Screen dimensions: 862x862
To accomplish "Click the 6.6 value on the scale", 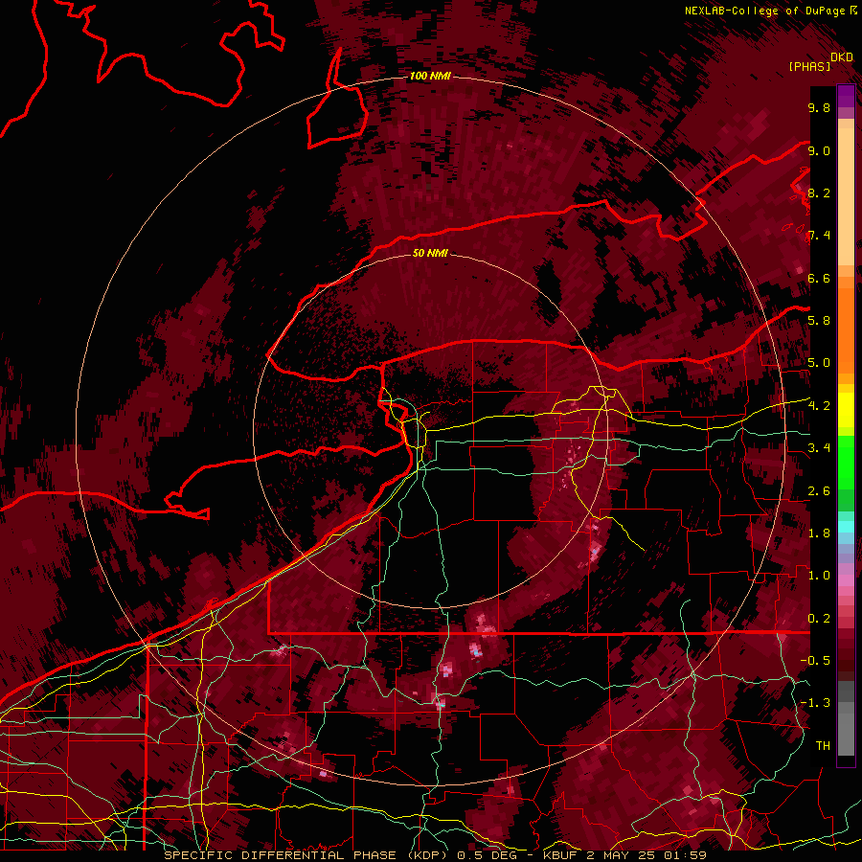I will point(819,278).
